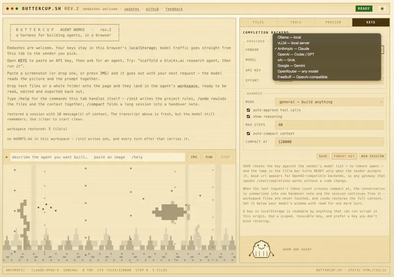This screenshot has height=277, width=394.
Task: Select xAI — Grok vendor option
Action: (x=327, y=60)
